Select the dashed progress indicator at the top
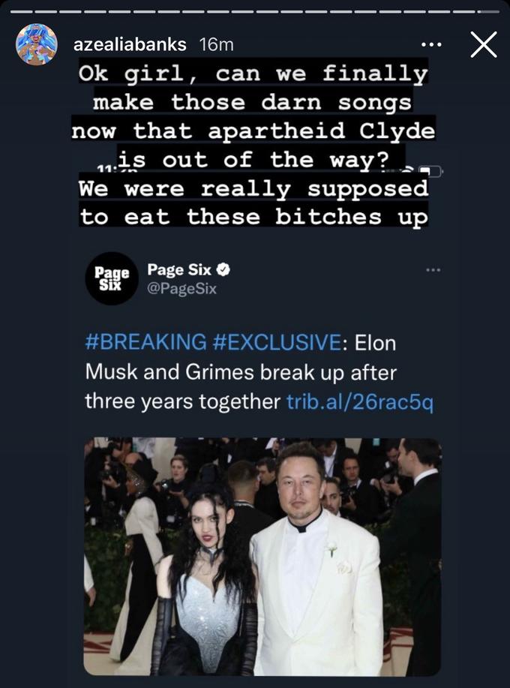Screen dimensions: 510x688 pyautogui.click(x=255, y=11)
